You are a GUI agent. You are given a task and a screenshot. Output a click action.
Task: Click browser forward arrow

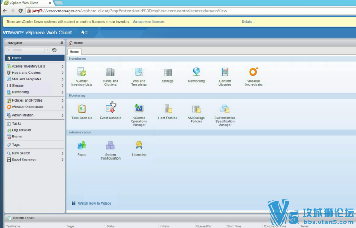pyautogui.click(x=12, y=11)
